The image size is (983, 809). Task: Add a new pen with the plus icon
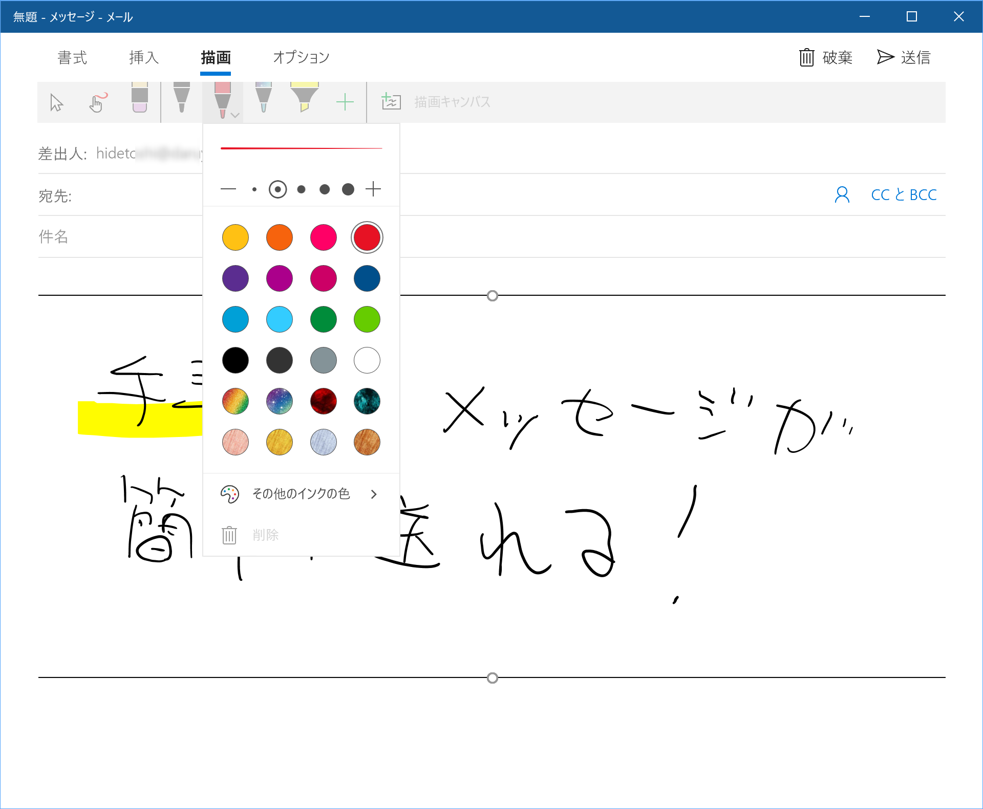(345, 101)
